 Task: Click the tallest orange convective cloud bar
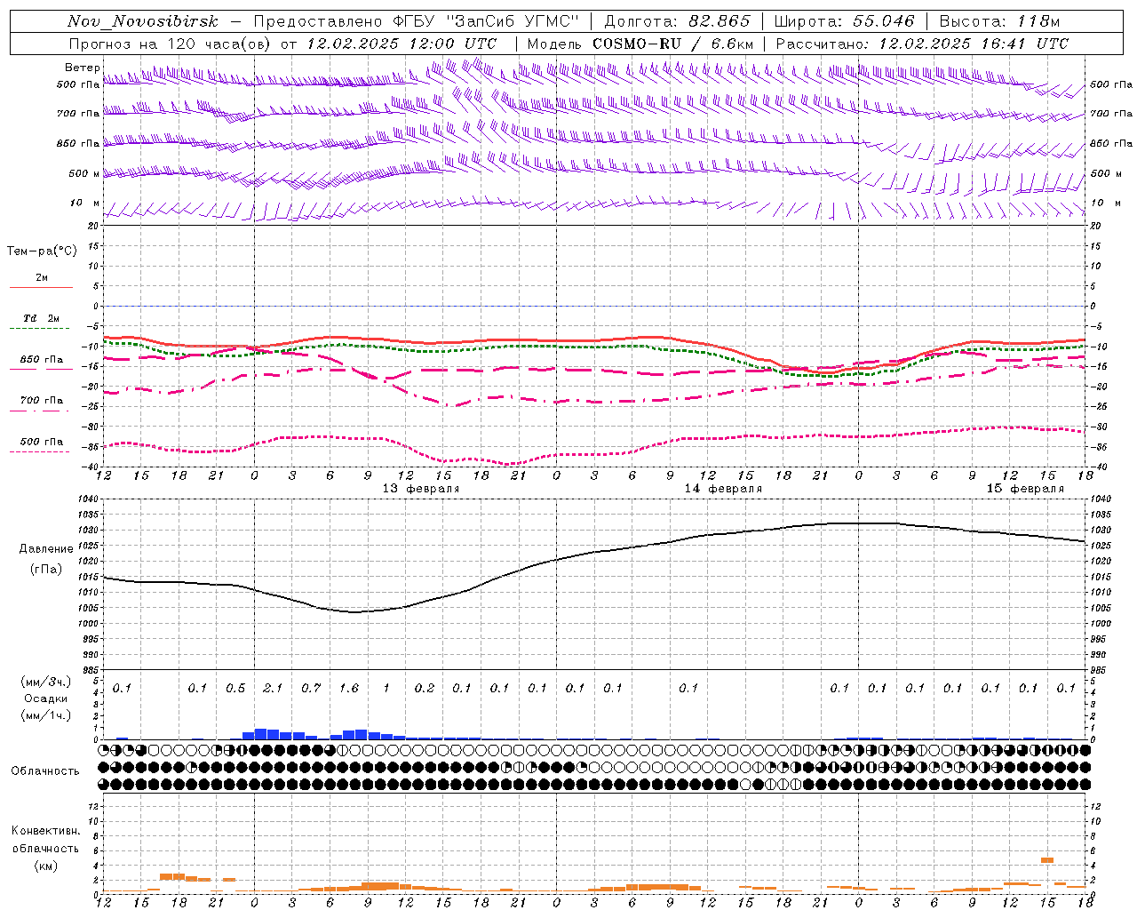click(1047, 860)
